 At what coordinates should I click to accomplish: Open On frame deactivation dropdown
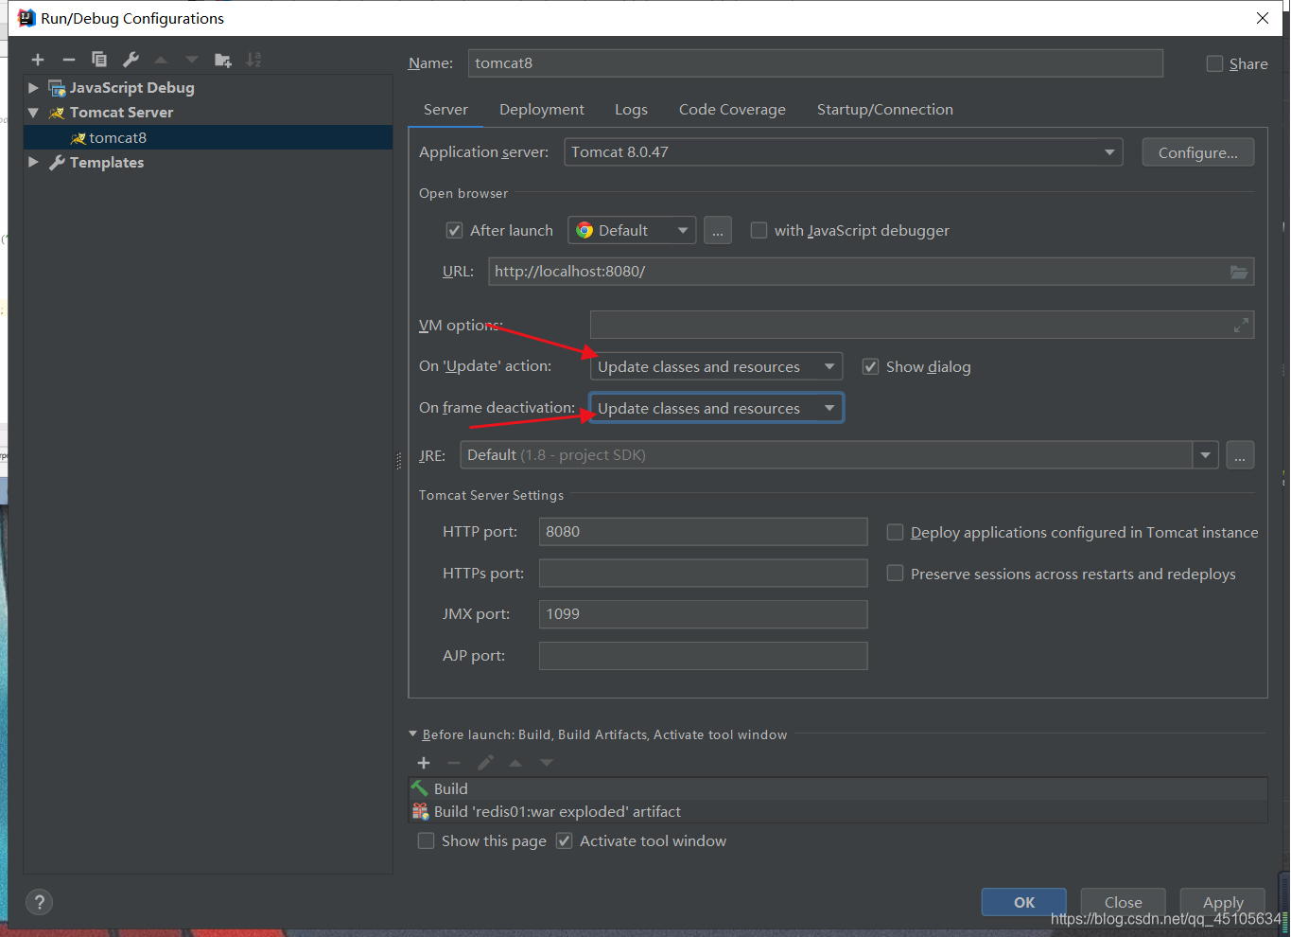click(x=717, y=408)
